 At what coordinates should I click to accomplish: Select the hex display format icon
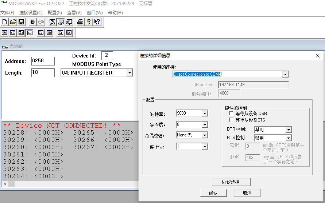[x=30, y=33]
